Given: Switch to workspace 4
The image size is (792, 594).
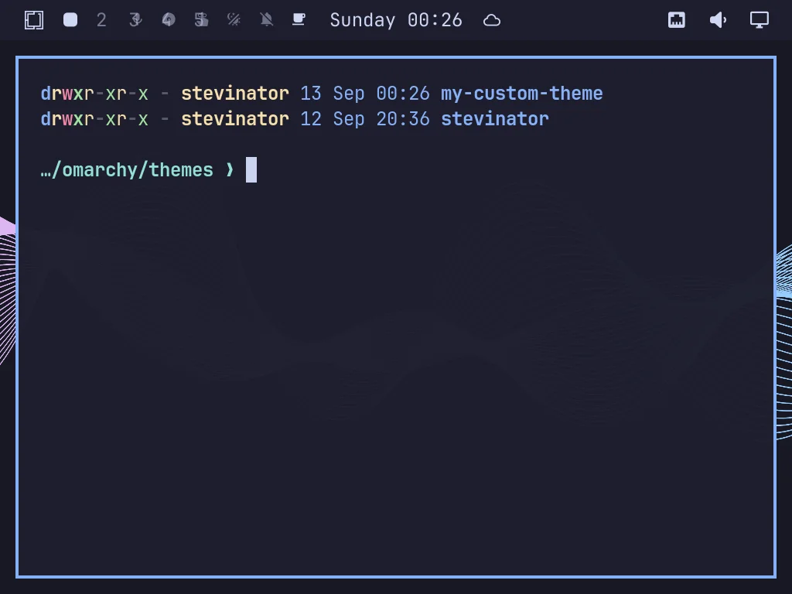Looking at the screenshot, I should (169, 20).
